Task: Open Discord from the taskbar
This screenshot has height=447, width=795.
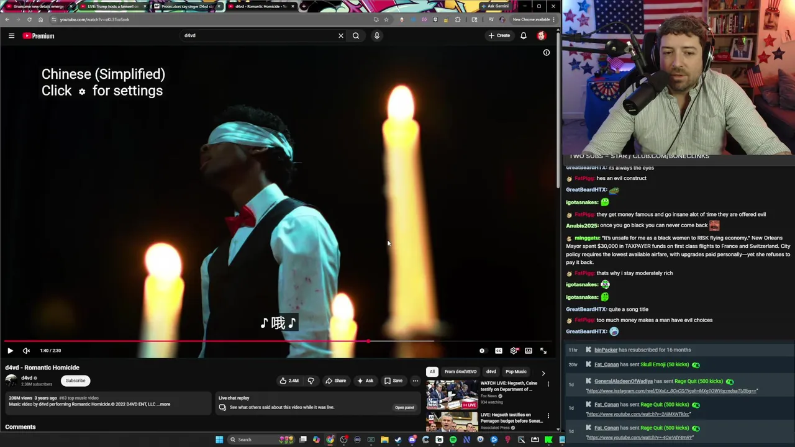Action: point(412,440)
